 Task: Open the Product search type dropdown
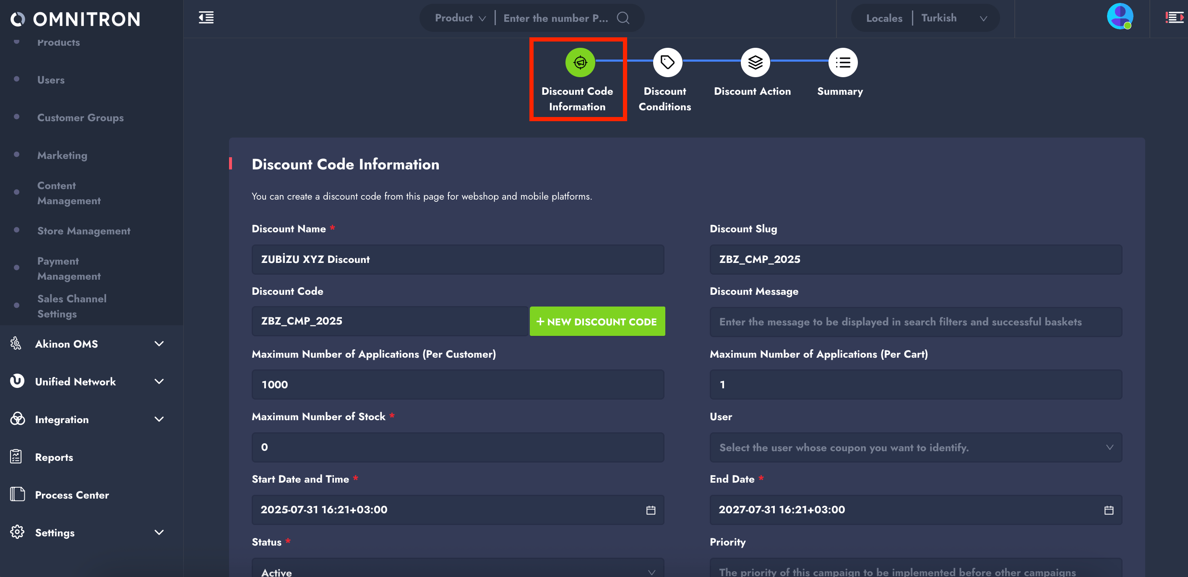pos(460,18)
